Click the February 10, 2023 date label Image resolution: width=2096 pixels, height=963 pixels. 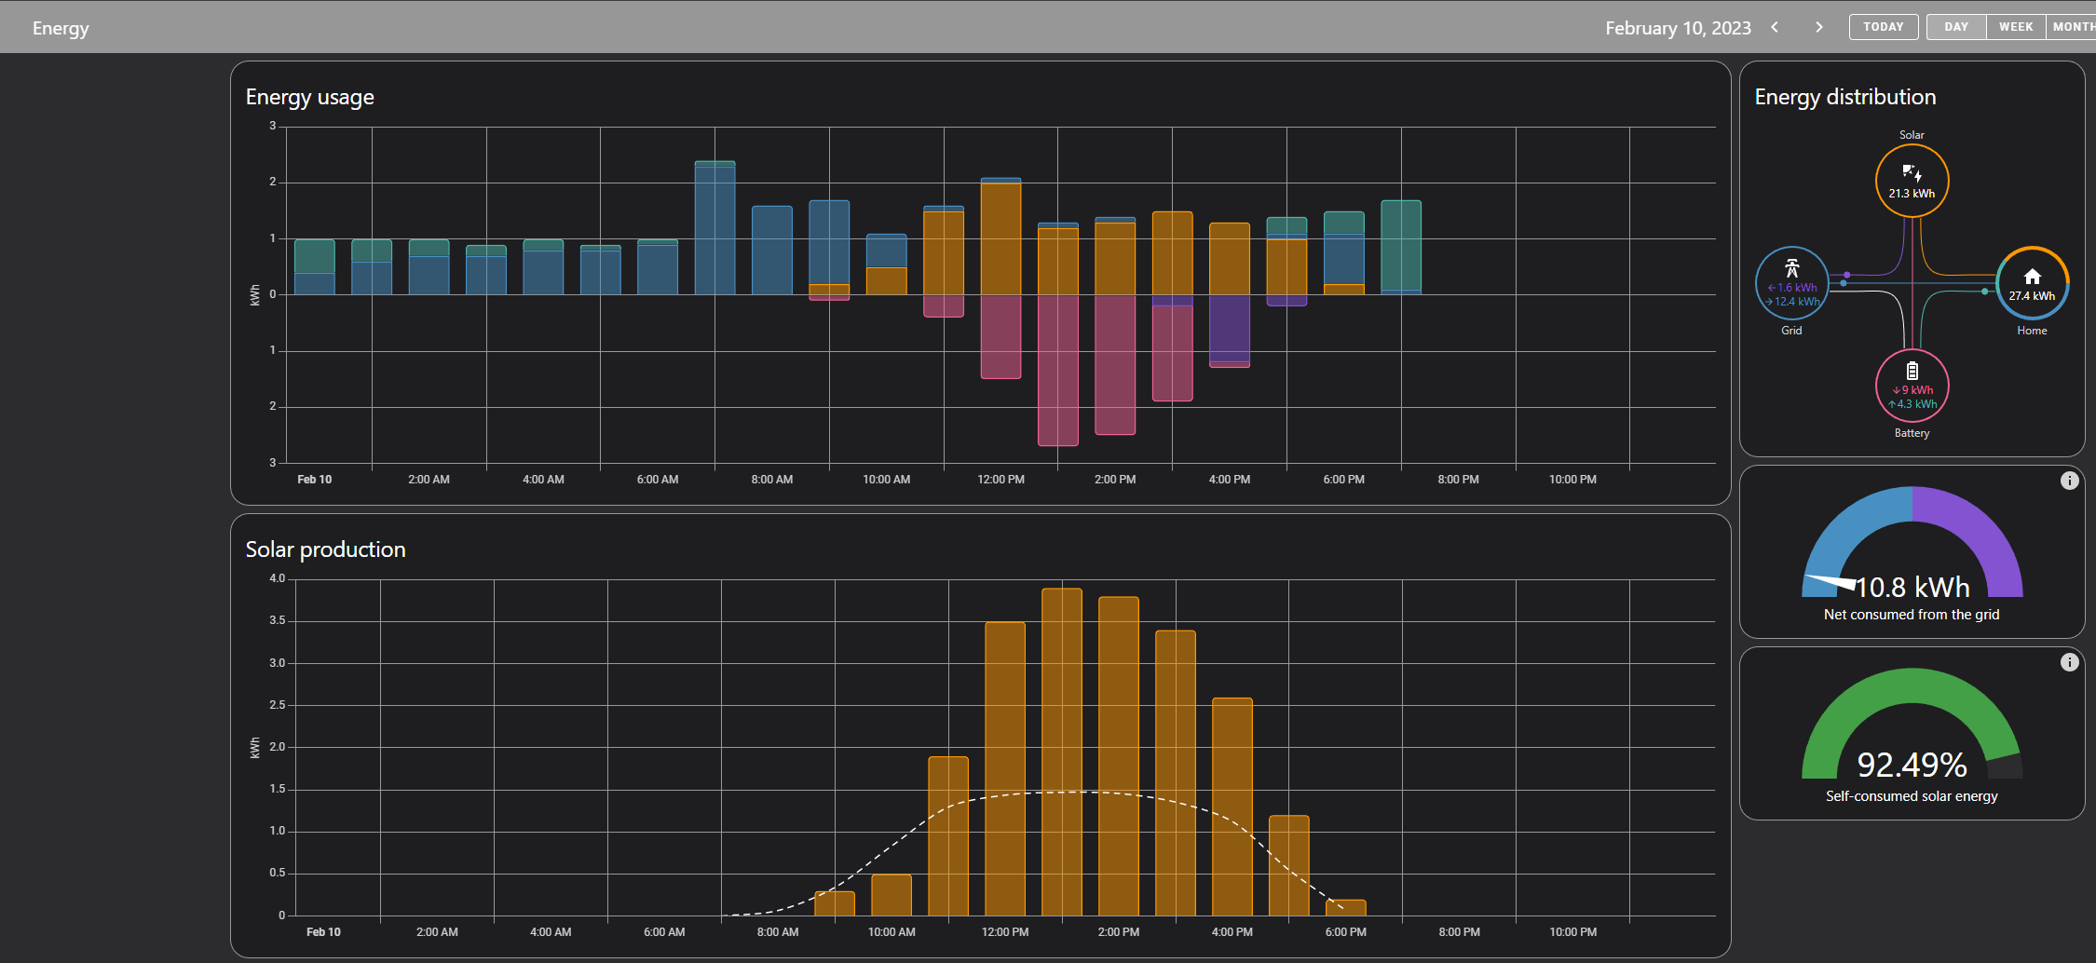(1677, 28)
